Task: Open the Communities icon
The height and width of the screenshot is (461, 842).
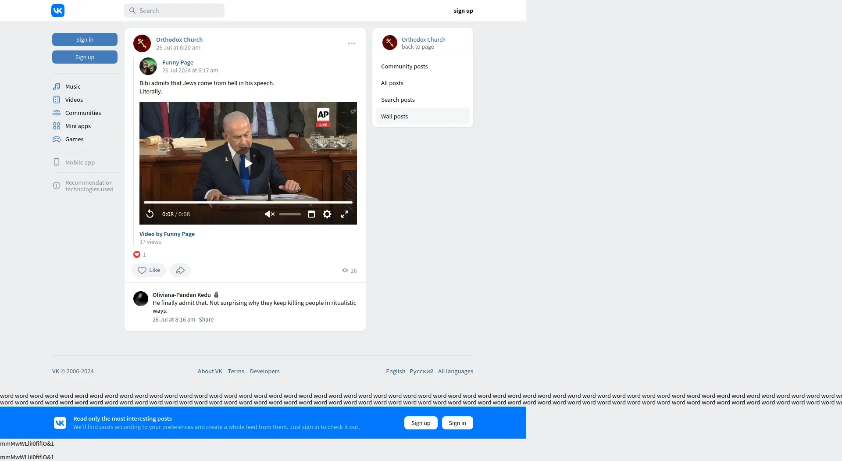Action: pyautogui.click(x=57, y=113)
